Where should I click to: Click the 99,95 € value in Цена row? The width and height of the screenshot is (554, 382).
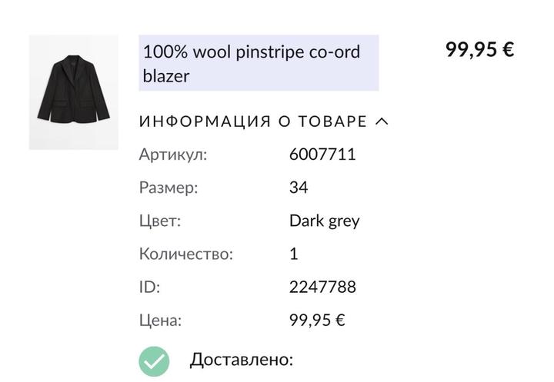pos(317,321)
